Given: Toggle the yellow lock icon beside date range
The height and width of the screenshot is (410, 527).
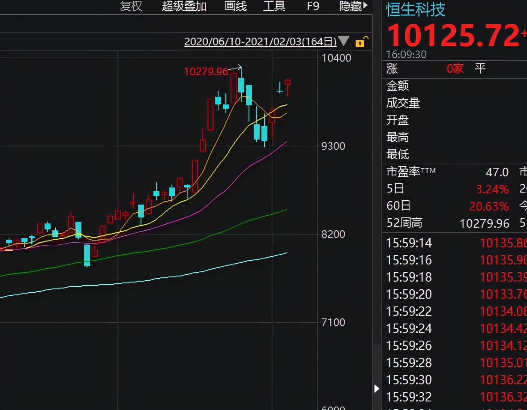Looking at the screenshot, I should point(360,42).
